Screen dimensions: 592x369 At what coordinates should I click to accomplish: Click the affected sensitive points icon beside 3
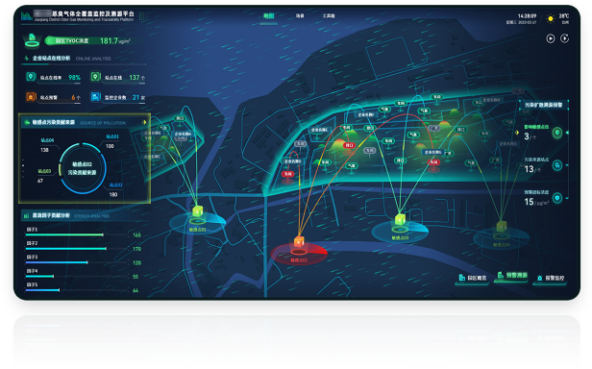click(x=557, y=133)
